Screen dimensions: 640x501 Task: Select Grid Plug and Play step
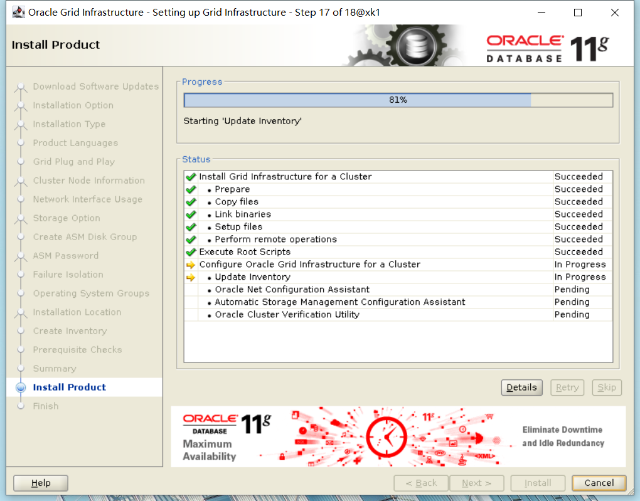[73, 162]
